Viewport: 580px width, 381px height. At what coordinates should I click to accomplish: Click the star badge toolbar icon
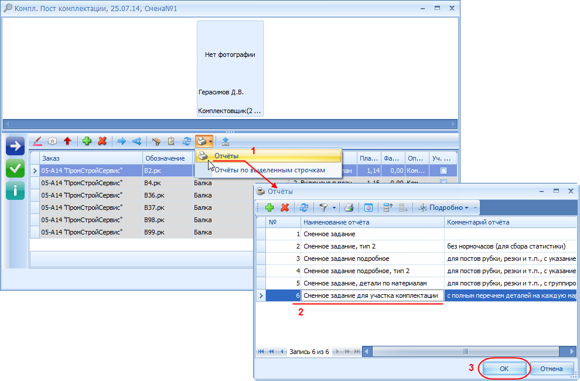(x=52, y=141)
